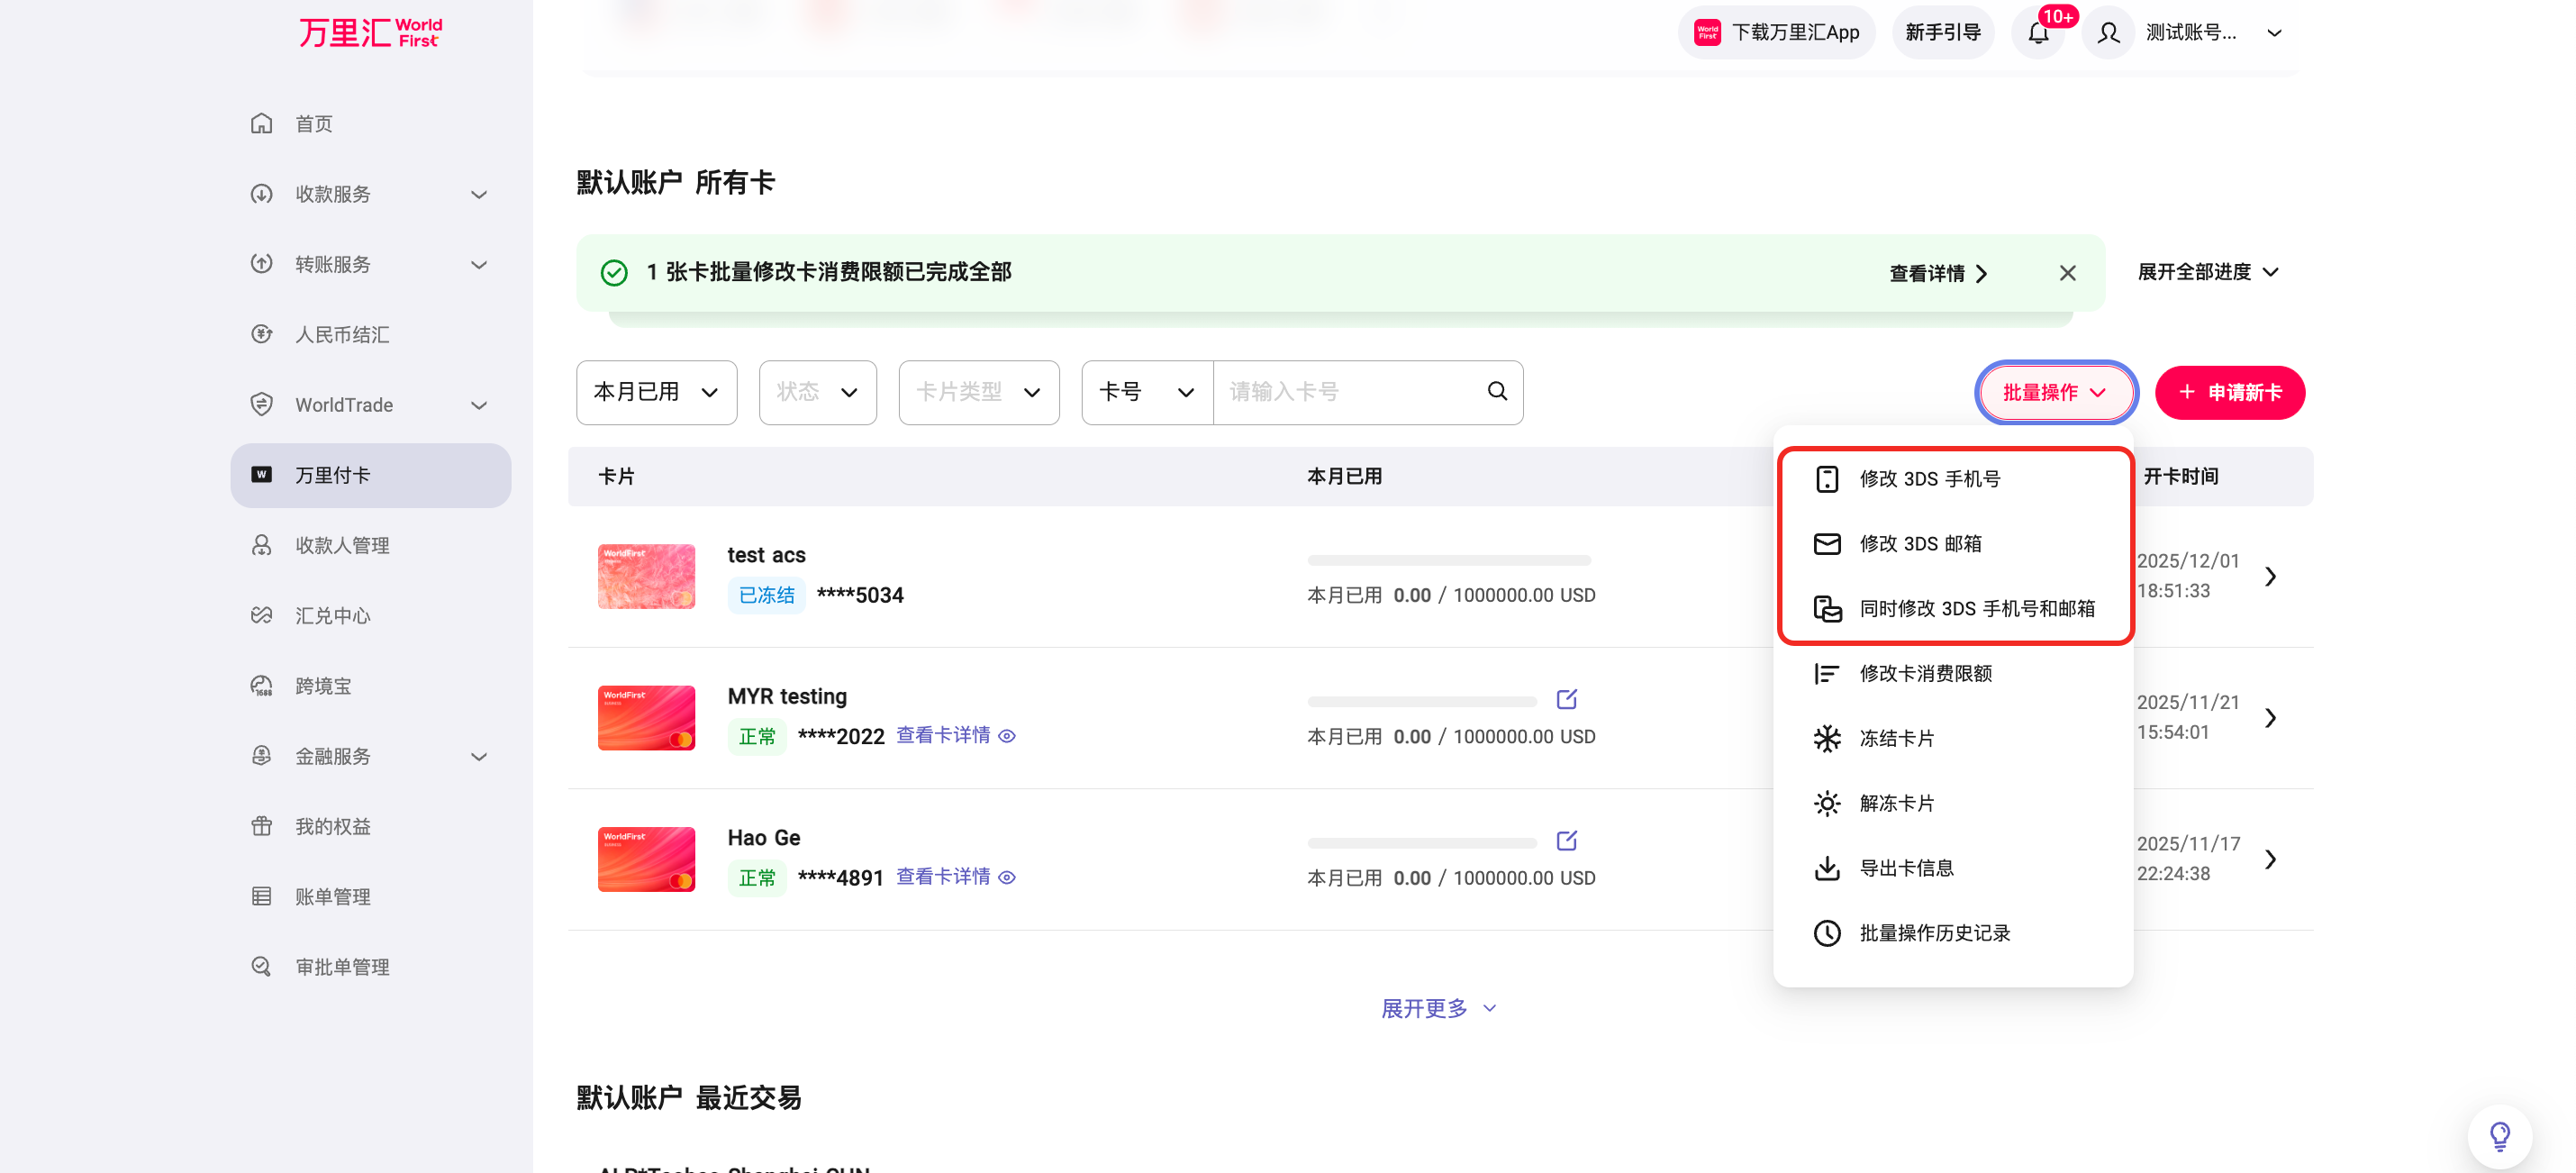Viewport: 2576px width, 1173px height.
Task: Select 冻结卡片 from batch menu
Action: [x=1896, y=739]
